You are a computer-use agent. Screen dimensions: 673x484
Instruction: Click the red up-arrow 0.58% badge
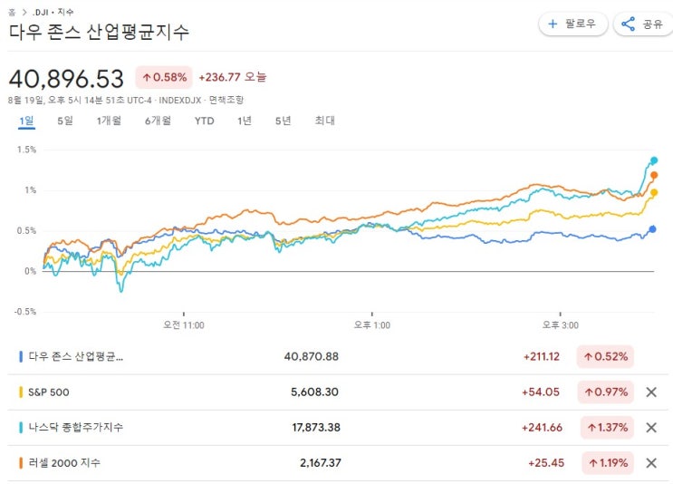163,78
